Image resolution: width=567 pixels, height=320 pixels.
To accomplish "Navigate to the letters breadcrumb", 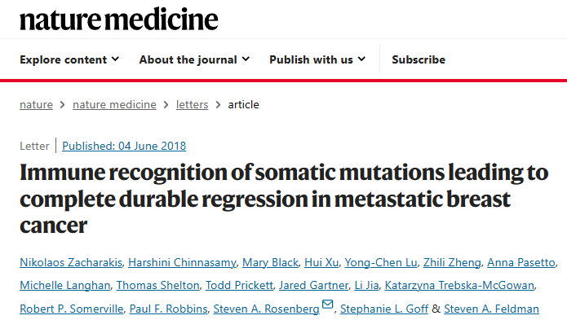I will tap(192, 104).
